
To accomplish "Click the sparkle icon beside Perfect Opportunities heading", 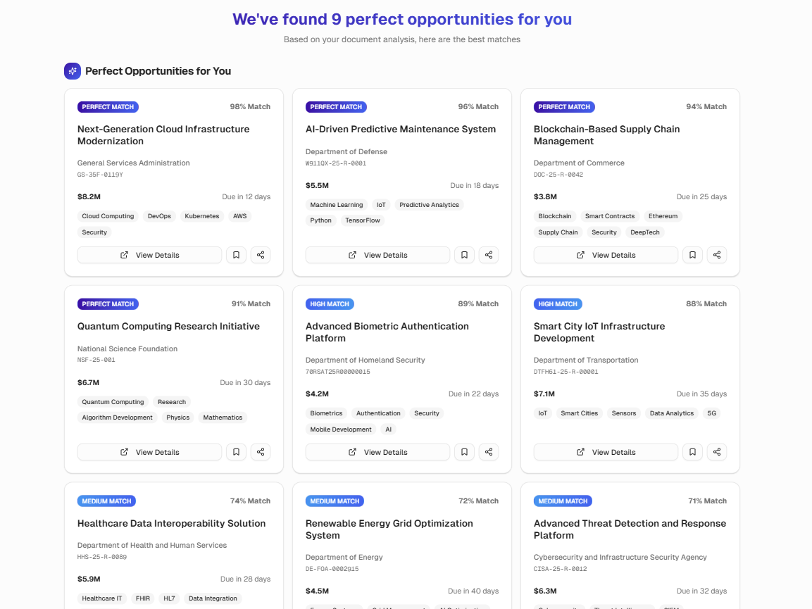I will 72,70.
